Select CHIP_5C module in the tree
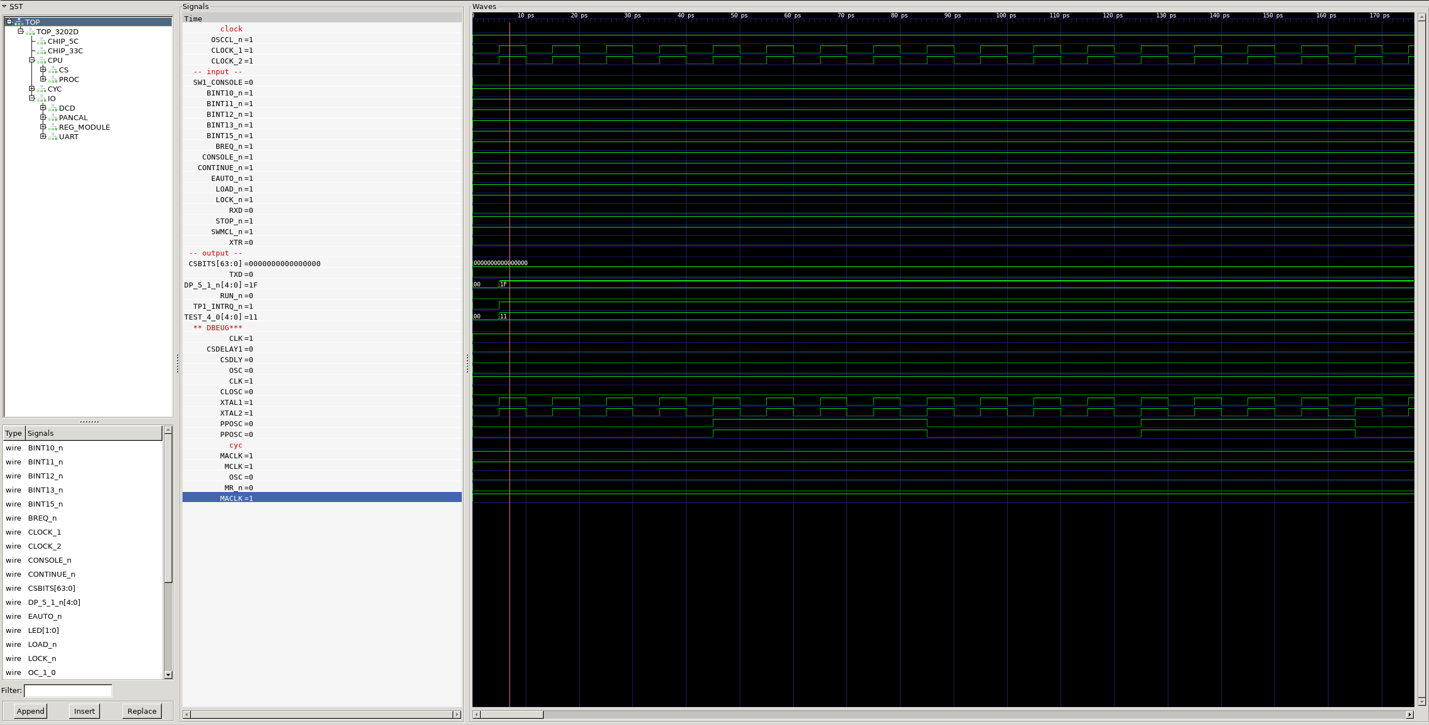1429x725 pixels. click(x=63, y=41)
